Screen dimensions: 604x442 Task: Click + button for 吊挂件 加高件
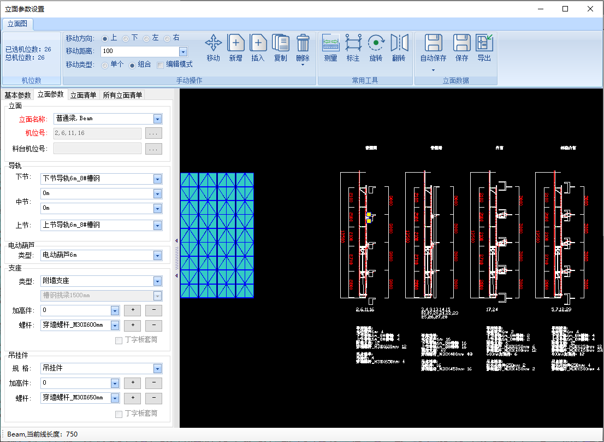[x=133, y=383]
